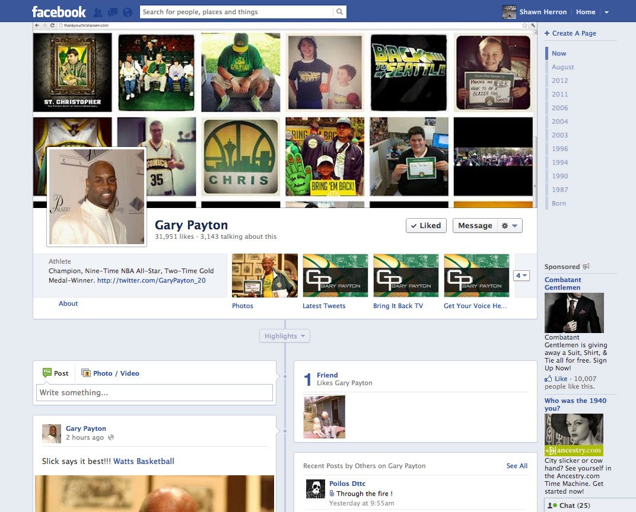Open the Photos app tab
Image resolution: width=636 pixels, height=512 pixels.
point(265,282)
